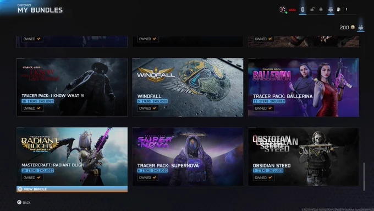
Task: Click the red 1000 level number
Action: 292,10
